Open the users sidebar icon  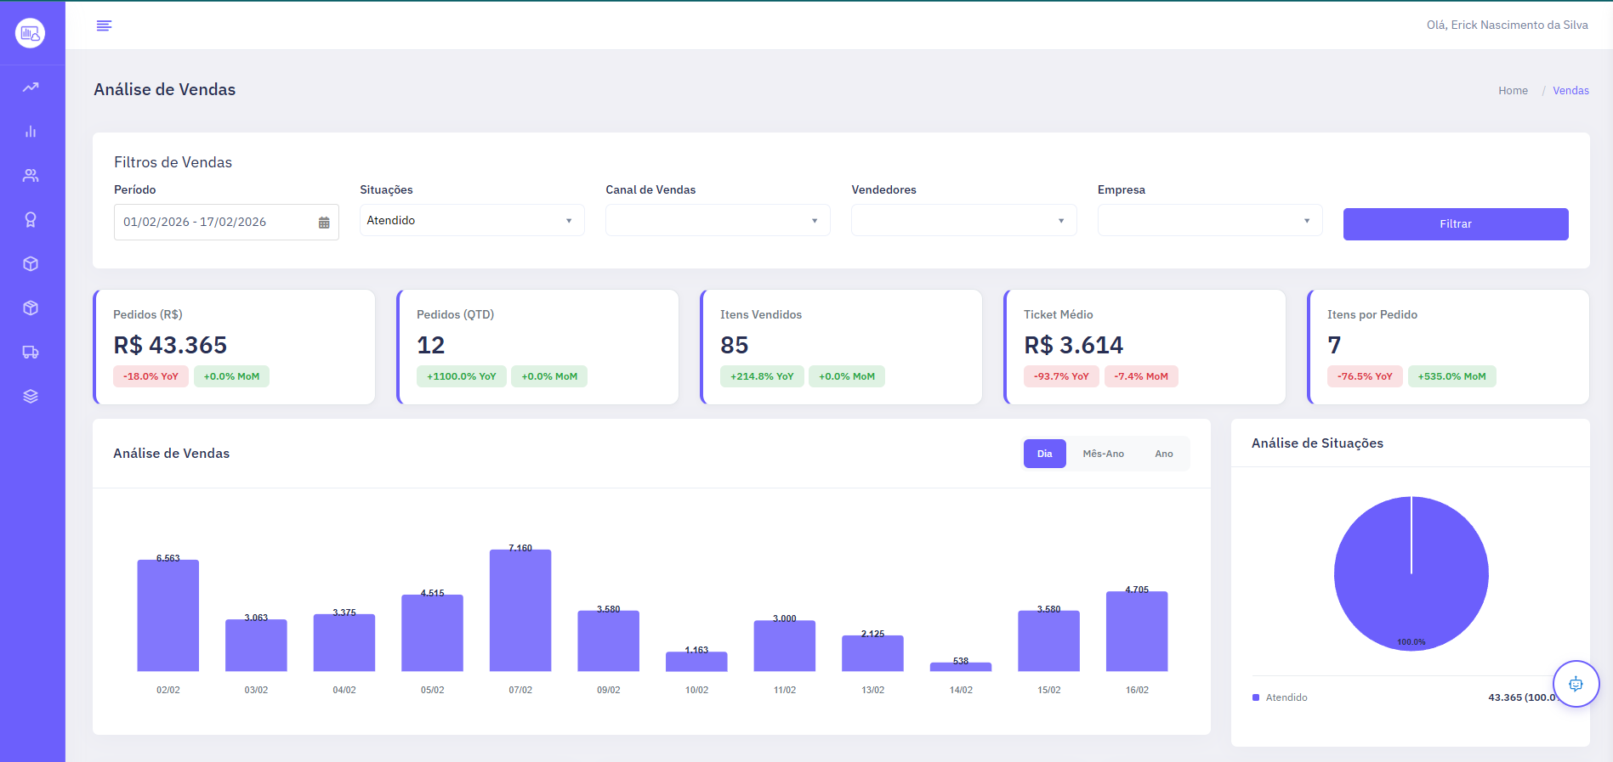31,176
